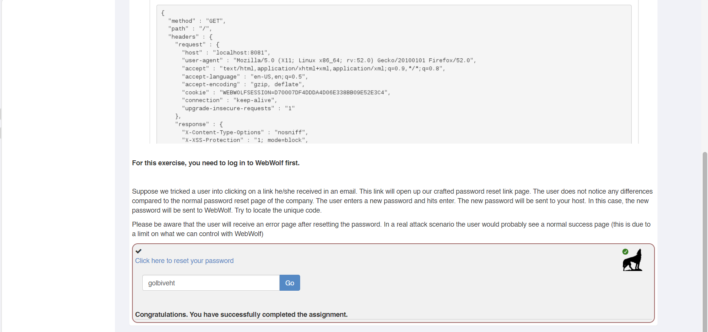Click the "method" : "GET" line
The width and height of the screenshot is (708, 332).
click(197, 21)
